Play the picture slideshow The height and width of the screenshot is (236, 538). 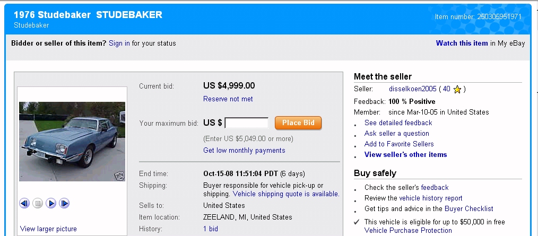coord(51,203)
